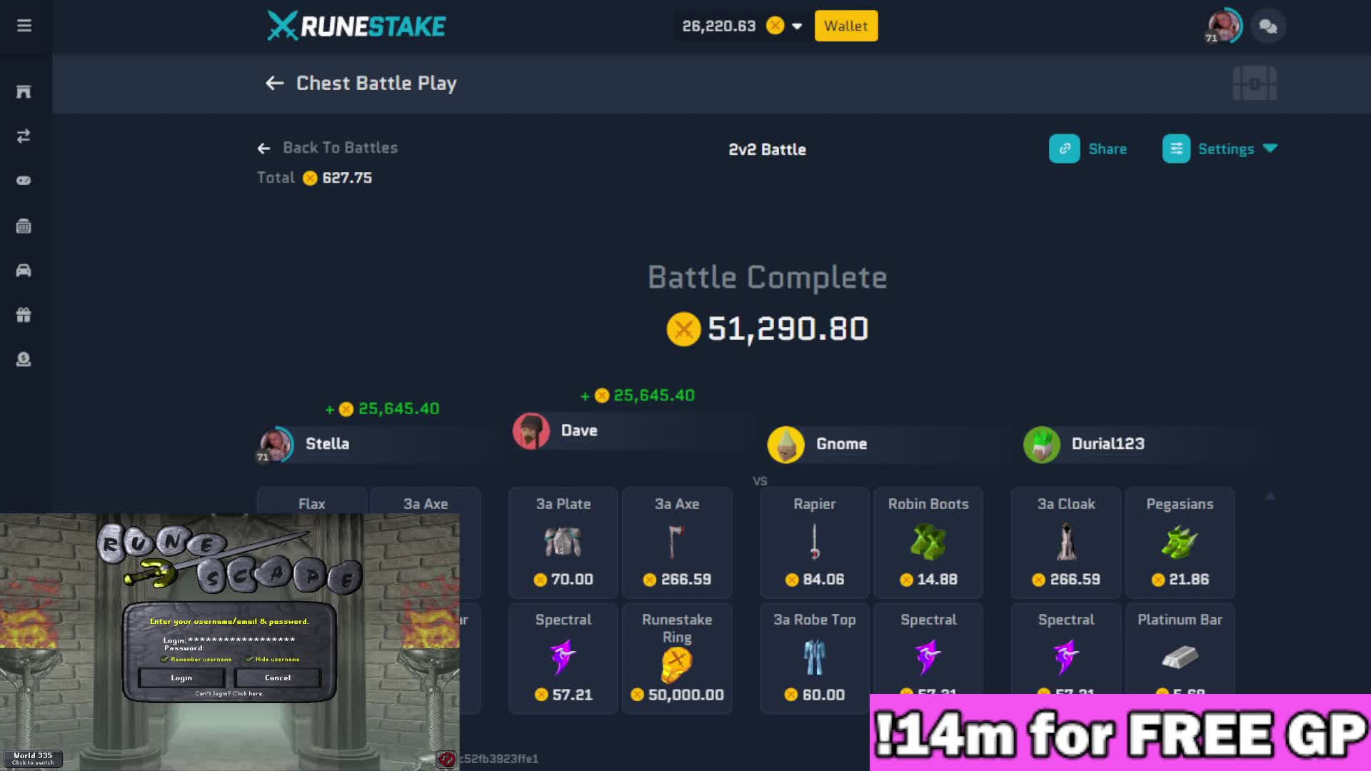1371x771 pixels.
Task: Open the car icon in sidebar
Action: (x=24, y=271)
